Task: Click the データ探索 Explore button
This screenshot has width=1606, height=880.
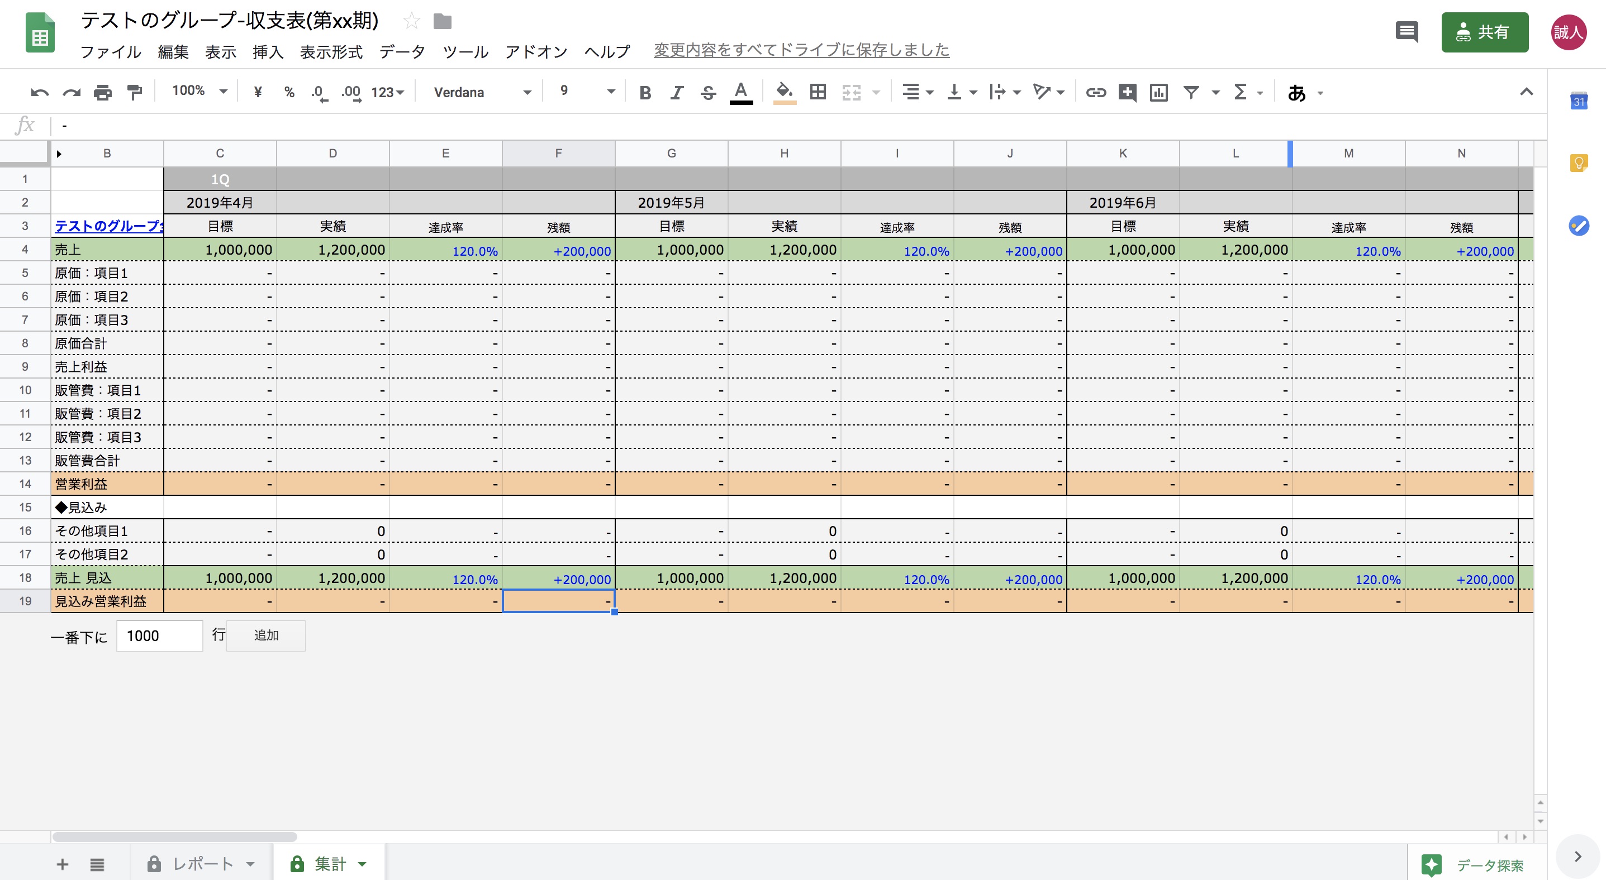Action: 1472,864
